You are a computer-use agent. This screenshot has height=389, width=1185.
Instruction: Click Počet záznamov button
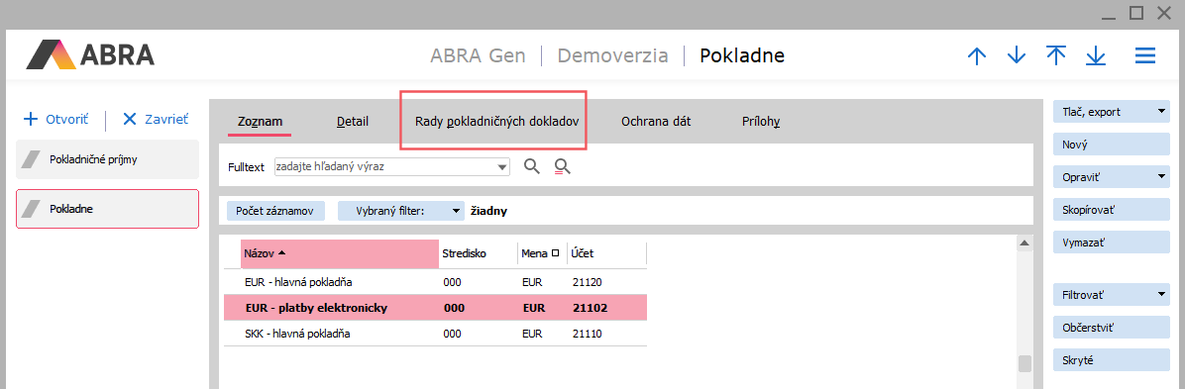[x=275, y=212]
